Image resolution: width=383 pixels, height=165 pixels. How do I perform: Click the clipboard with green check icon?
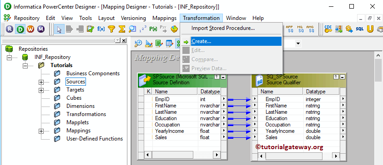(x=91, y=29)
